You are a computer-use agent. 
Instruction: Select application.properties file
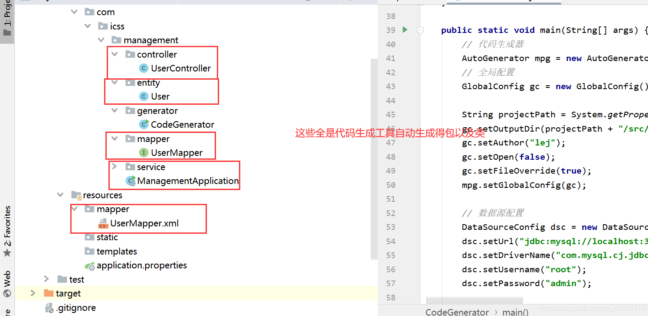[142, 265]
